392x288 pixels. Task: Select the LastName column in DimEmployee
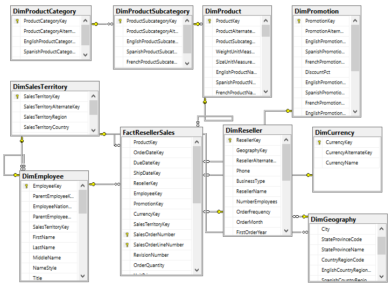[x=49, y=248]
